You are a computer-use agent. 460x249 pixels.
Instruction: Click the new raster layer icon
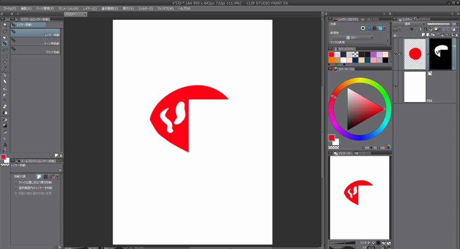pyautogui.click(x=423, y=34)
